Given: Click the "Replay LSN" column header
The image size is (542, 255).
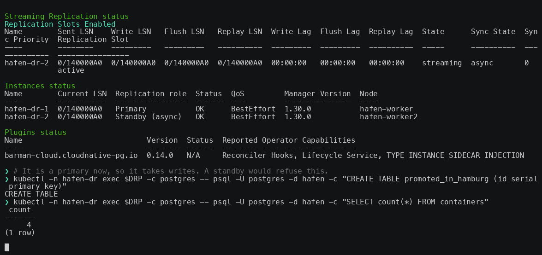Looking at the screenshot, I should [x=239, y=32].
